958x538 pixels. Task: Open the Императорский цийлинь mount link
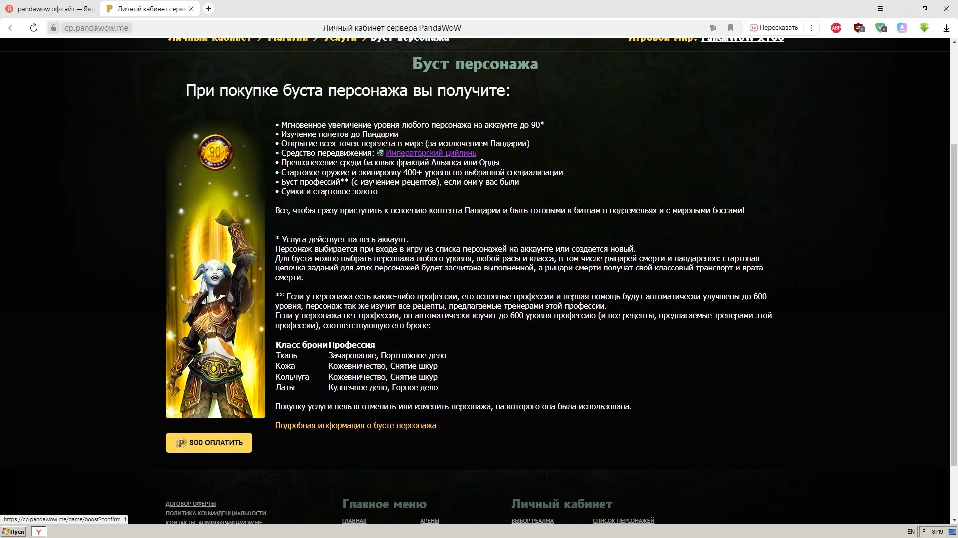click(431, 153)
